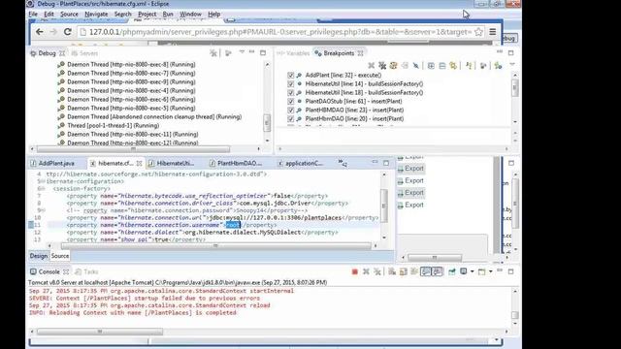Uncheck PlantHbmDAO line 20 breakpoint checkbox
The width and height of the screenshot is (621, 349).
291,118
